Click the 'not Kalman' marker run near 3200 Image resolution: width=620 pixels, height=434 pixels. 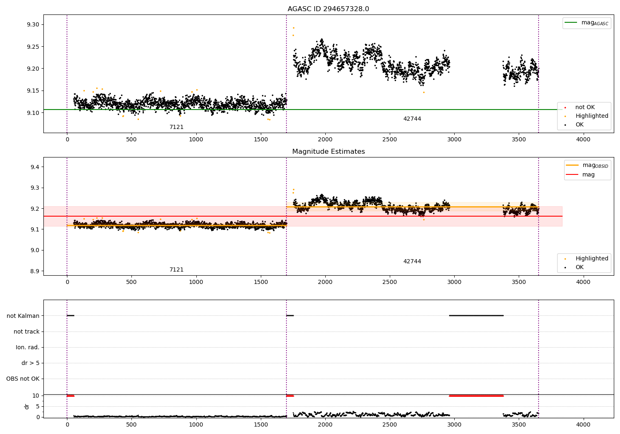pos(476,316)
